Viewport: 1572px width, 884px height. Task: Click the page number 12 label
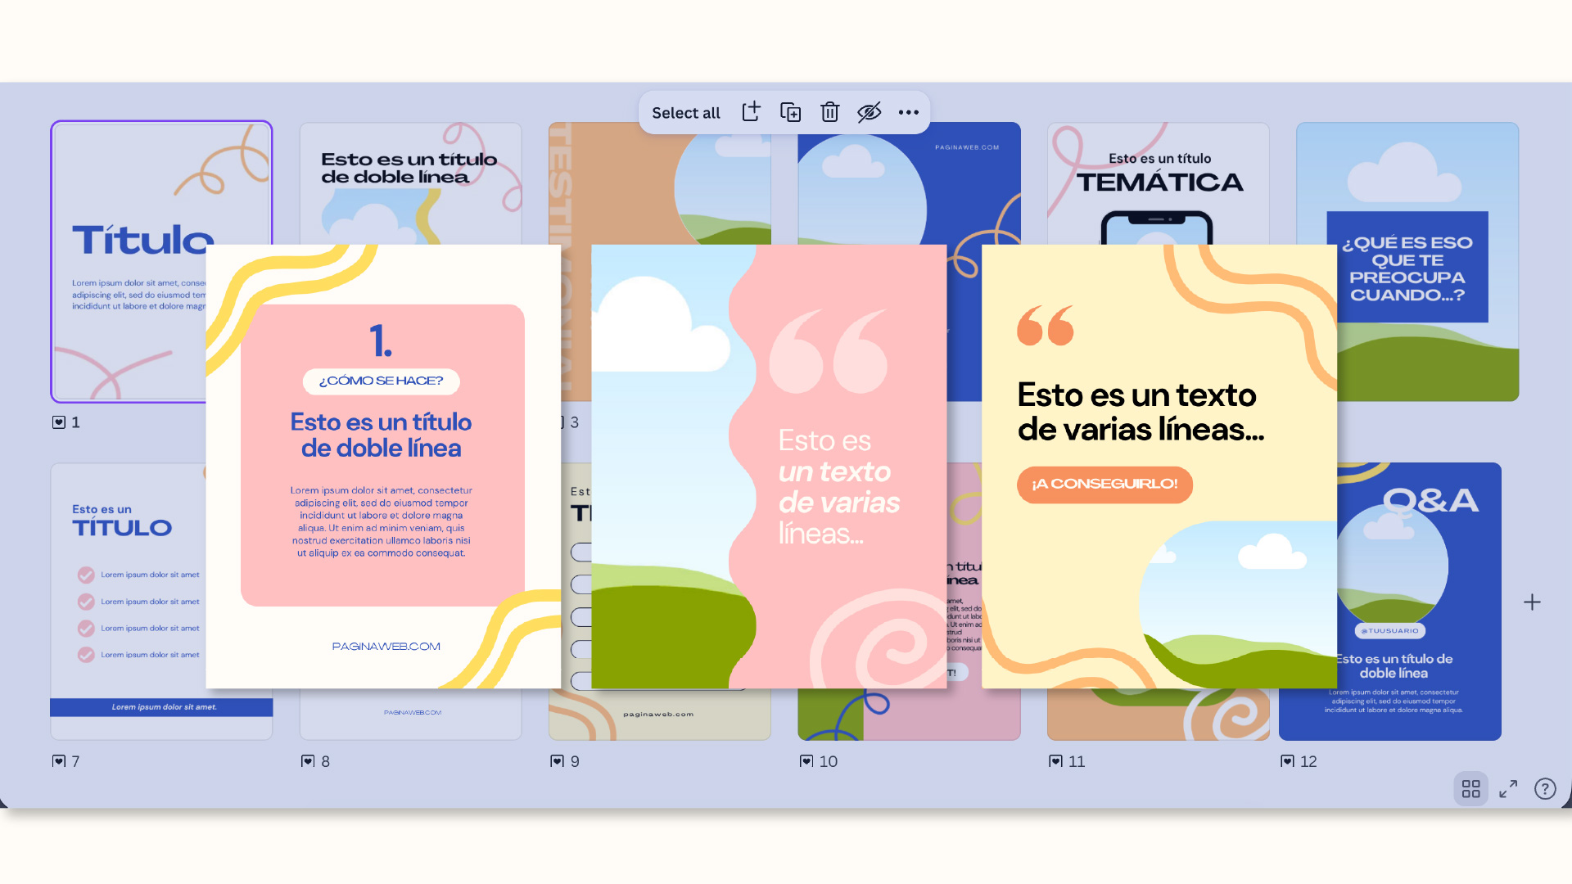(1308, 761)
